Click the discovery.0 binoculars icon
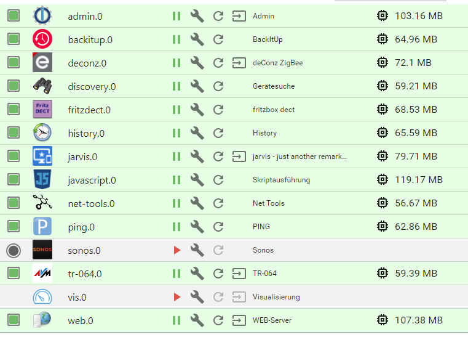The width and height of the screenshot is (468, 337). click(42, 86)
